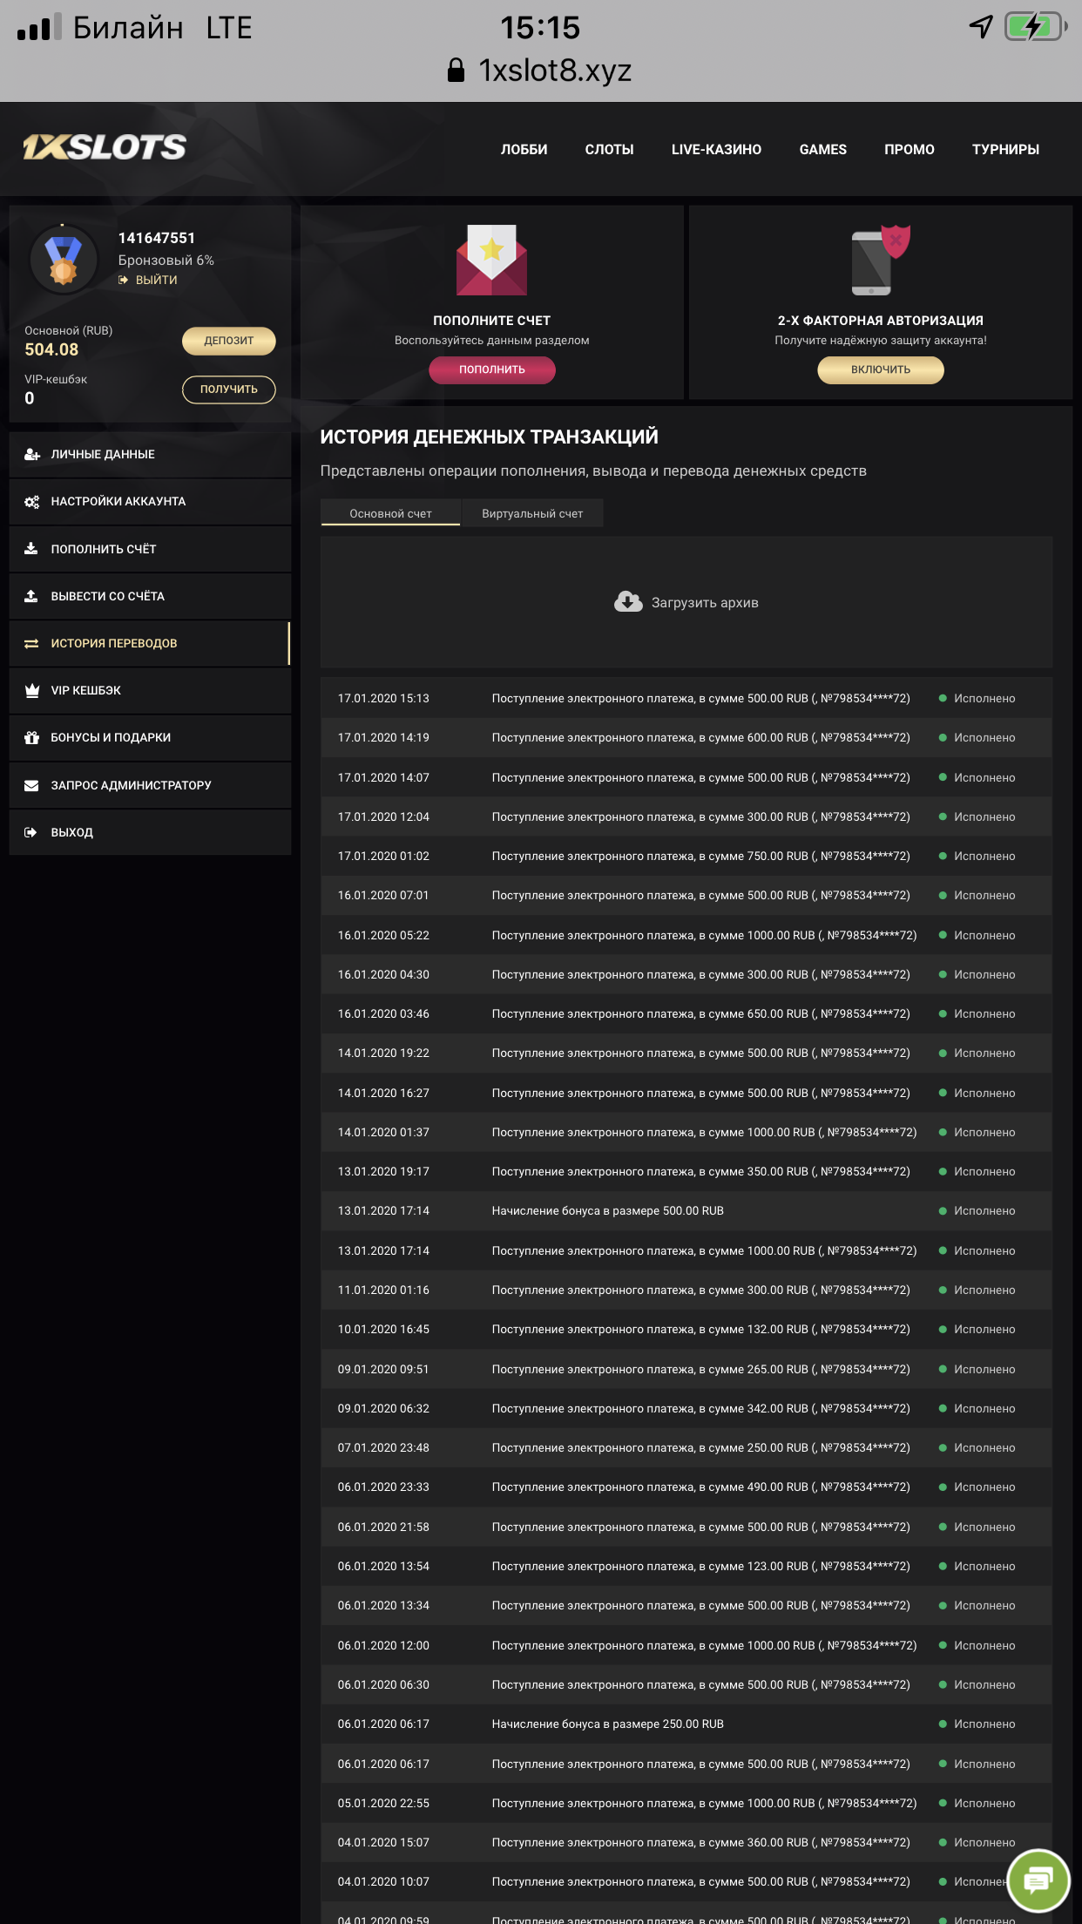Open the live chat support bubble

coord(1038,1880)
